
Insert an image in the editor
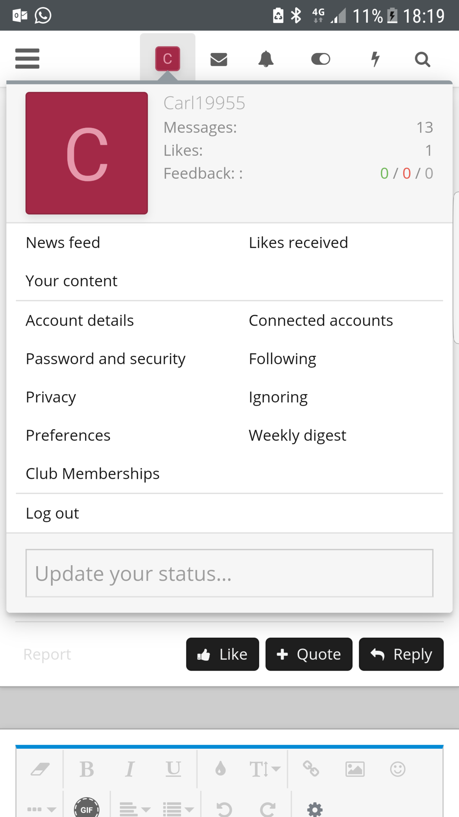[355, 769]
